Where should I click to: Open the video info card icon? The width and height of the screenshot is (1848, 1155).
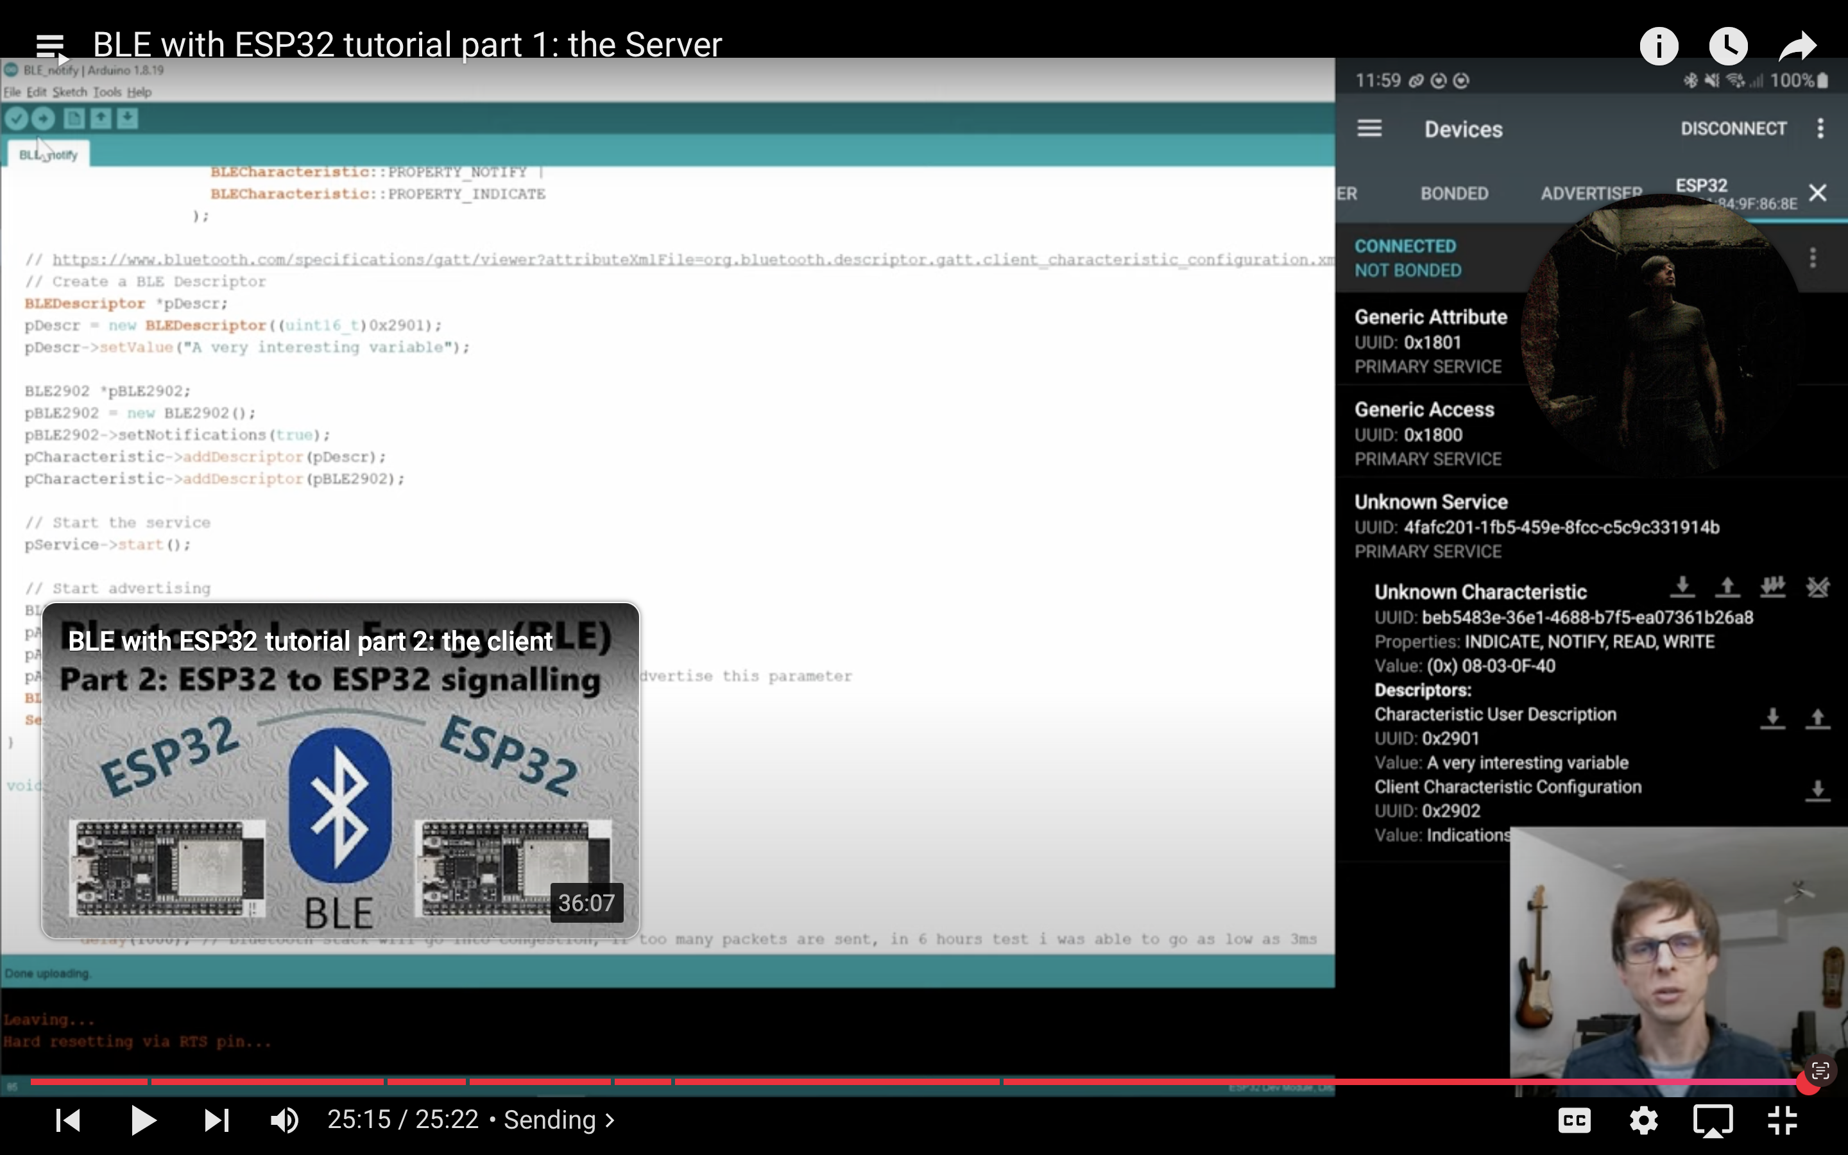pos(1659,46)
